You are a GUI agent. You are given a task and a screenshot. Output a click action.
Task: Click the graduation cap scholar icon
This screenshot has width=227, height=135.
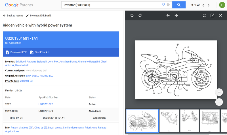click(x=168, y=5)
